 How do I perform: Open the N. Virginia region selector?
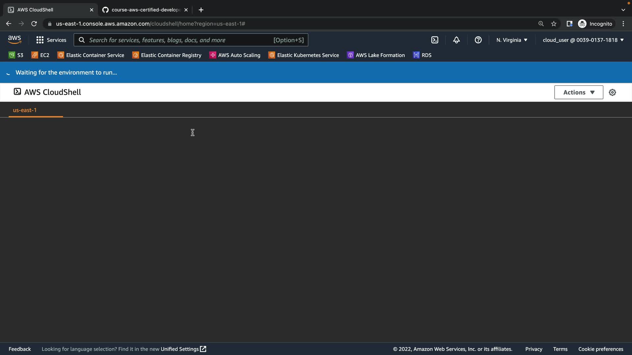click(x=512, y=40)
